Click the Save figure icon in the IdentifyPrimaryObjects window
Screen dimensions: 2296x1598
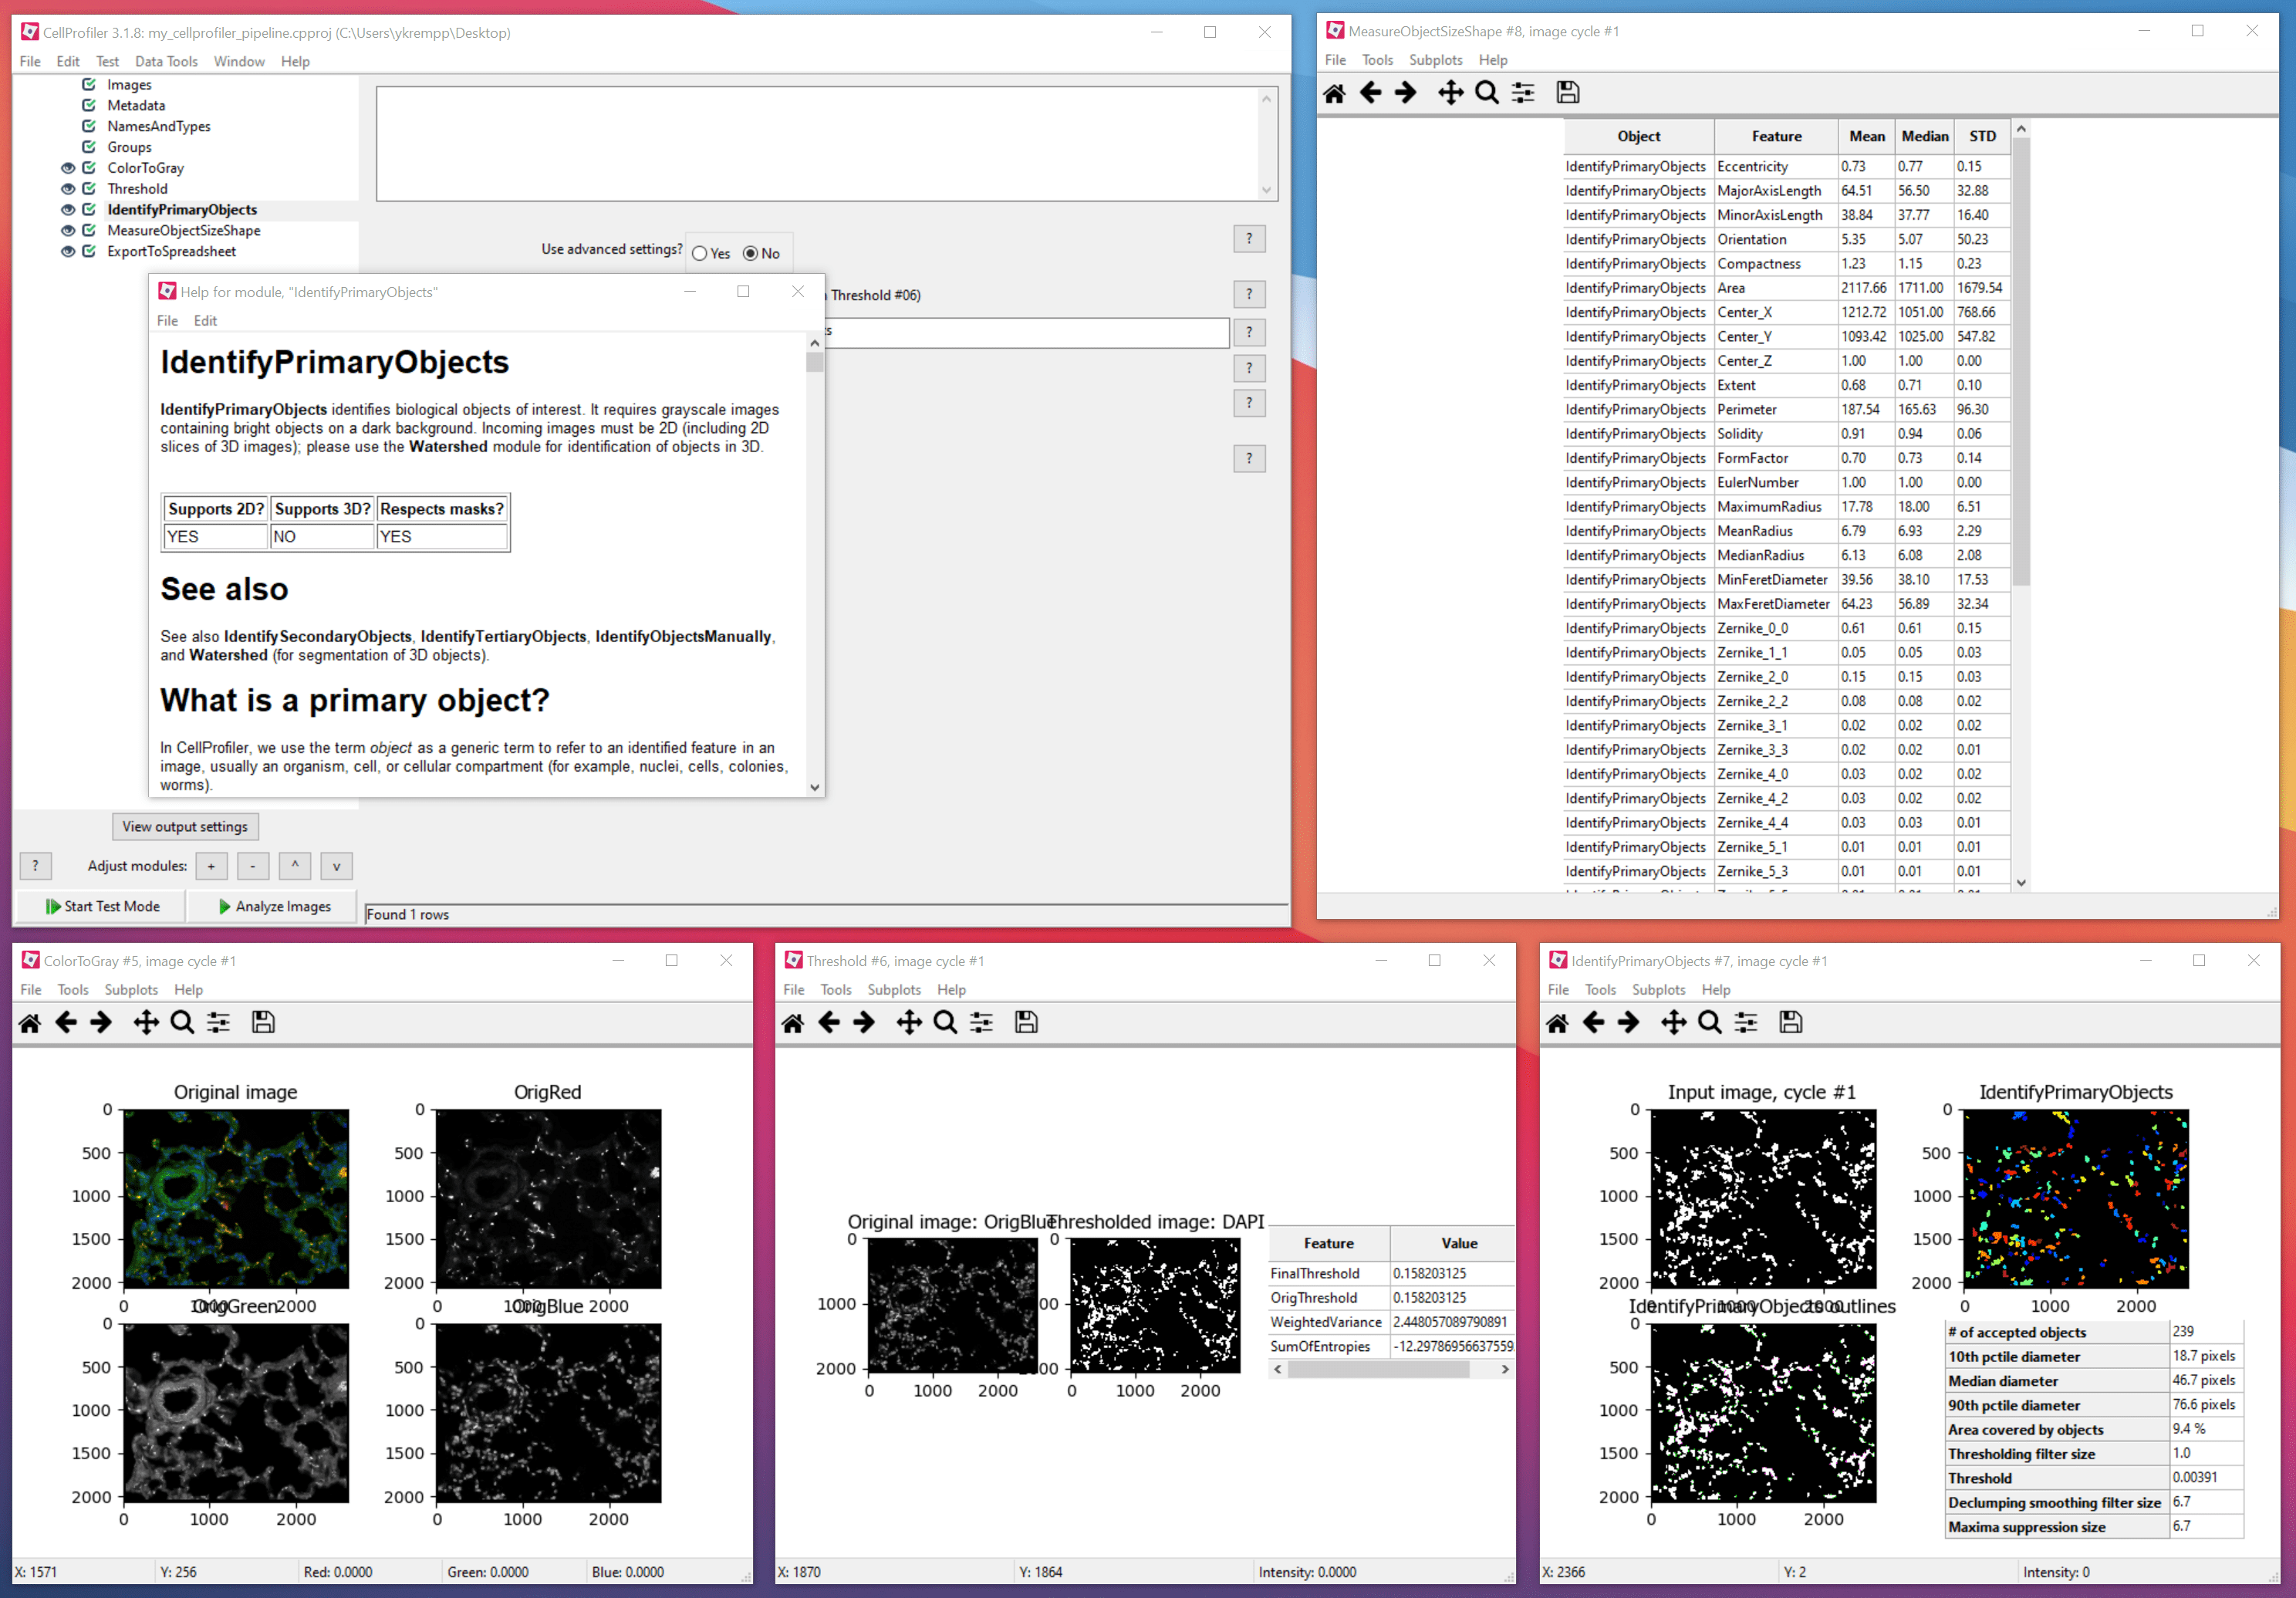click(1790, 1022)
